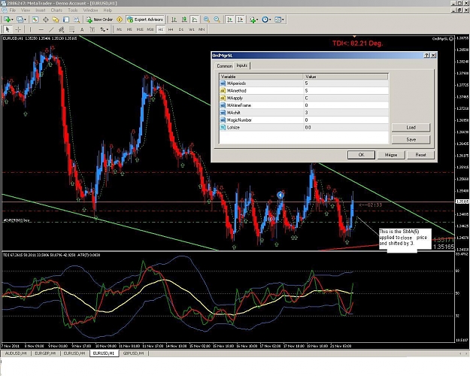
Task: Toggle the Navigator star-folder icon
Action: coord(56,20)
